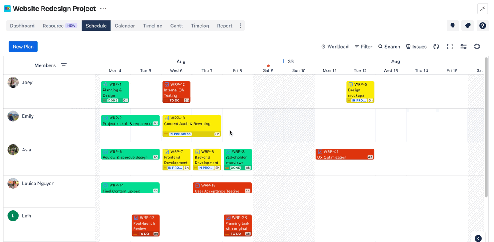Click the checkbox on WRP-41 UX Optimization
The width and height of the screenshot is (494, 242).
click(x=320, y=151)
